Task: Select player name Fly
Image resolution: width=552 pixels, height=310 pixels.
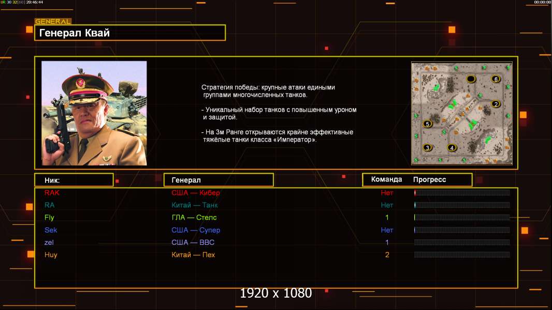Action: coord(49,218)
